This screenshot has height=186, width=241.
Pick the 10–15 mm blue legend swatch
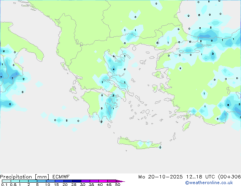tap(50, 181)
